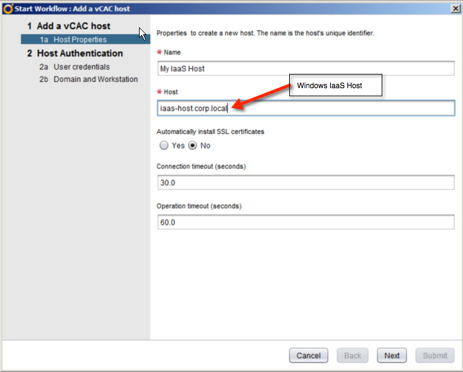The width and height of the screenshot is (463, 372).
Task: Click the 'Connection timeout (seconds)' label
Action: [x=201, y=166]
